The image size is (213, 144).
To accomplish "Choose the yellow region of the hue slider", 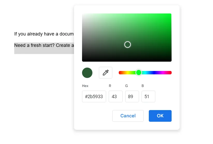I will (128, 73).
